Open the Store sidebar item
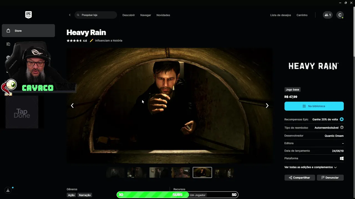The height and width of the screenshot is (199, 355). tap(28, 31)
